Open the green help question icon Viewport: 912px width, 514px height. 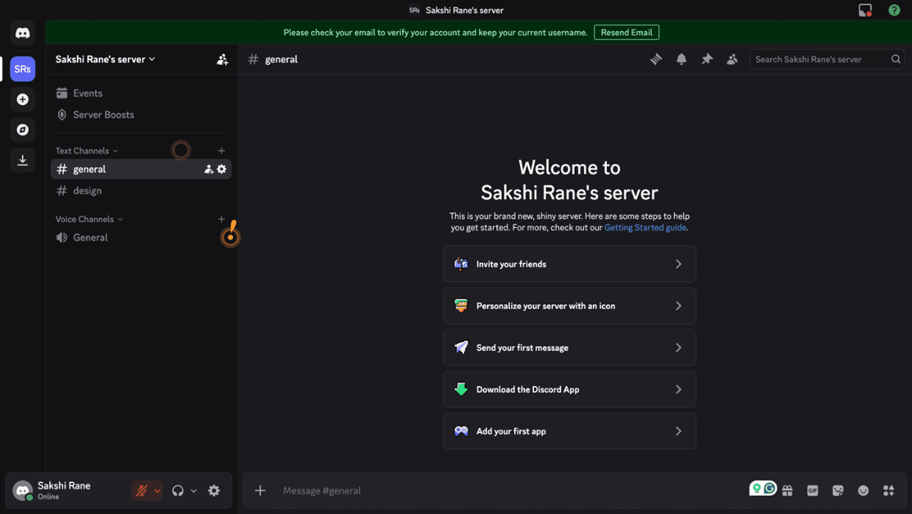coord(894,10)
